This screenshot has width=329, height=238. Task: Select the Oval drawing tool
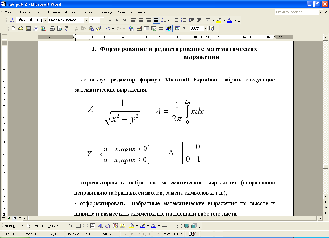[85, 226]
